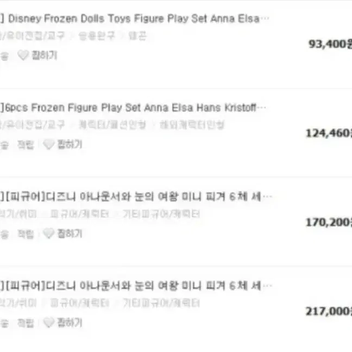This screenshot has height=352, width=352.
Task: Open the Disney Frozen Dolls Toys Figure Play Set listing
Action: pyautogui.click(x=135, y=18)
